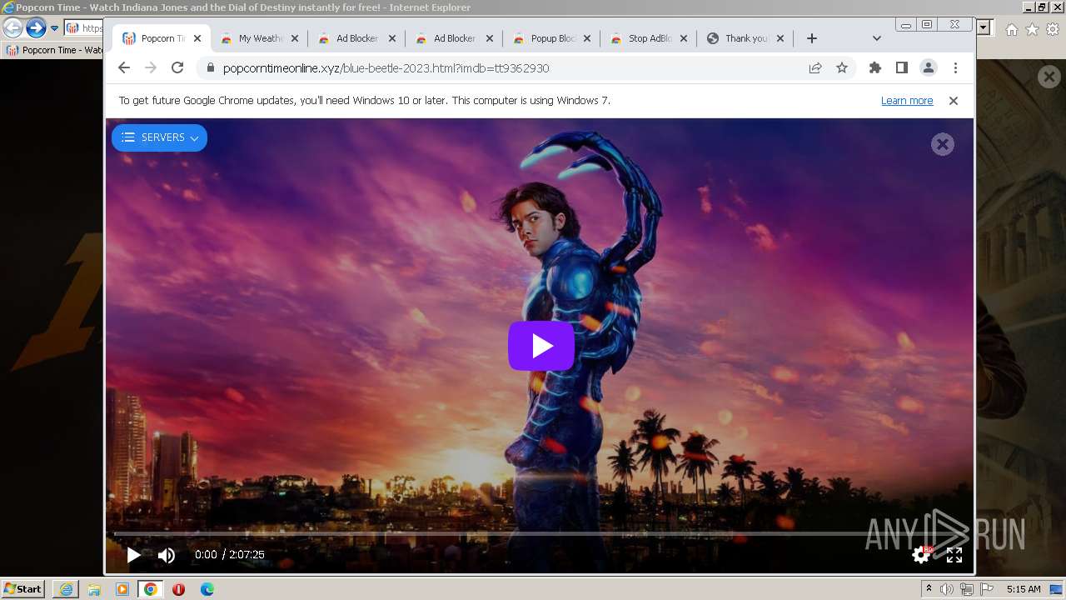Close the video player overlay X
Viewport: 1066px width, 600px height.
coord(943,144)
